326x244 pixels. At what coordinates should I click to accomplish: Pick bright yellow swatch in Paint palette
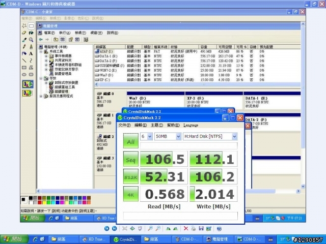(x=44, y=202)
